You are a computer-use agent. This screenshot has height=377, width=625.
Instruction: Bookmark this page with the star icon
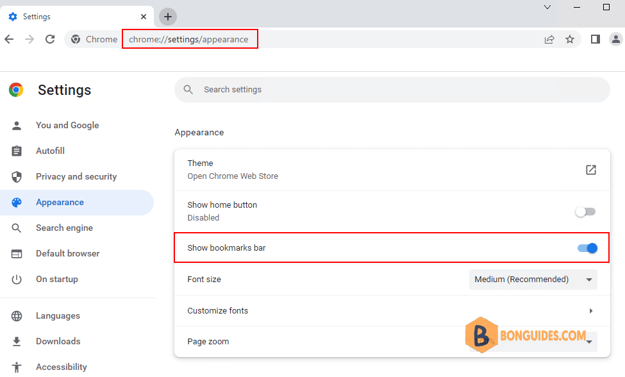(x=570, y=39)
